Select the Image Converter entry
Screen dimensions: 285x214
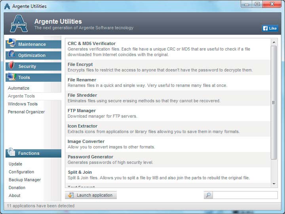click(x=168, y=145)
